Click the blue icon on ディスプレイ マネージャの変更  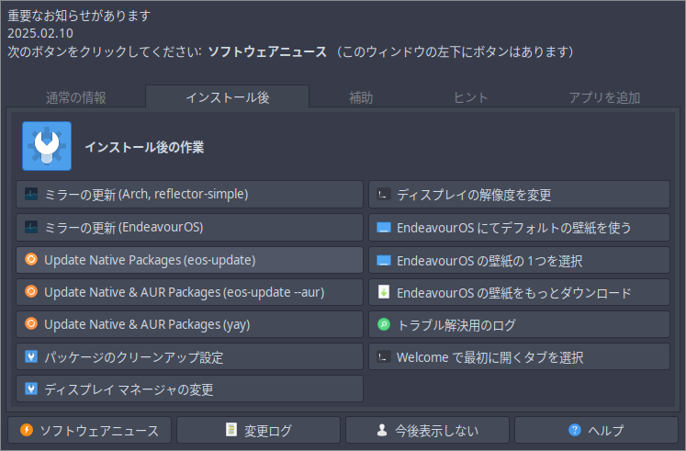point(31,389)
